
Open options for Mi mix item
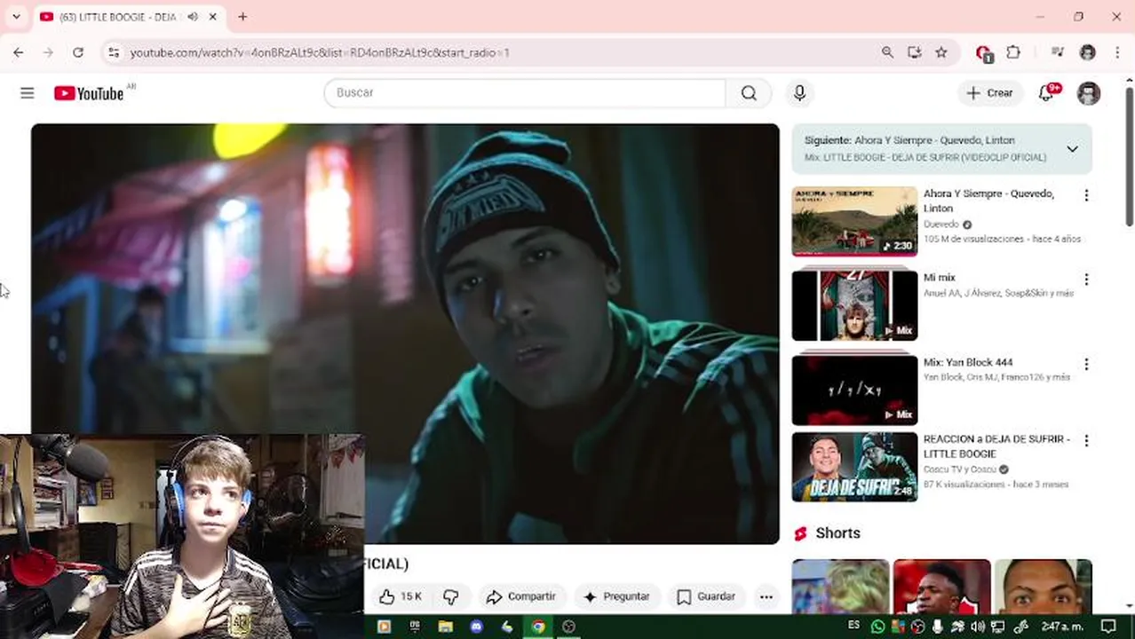click(x=1085, y=280)
